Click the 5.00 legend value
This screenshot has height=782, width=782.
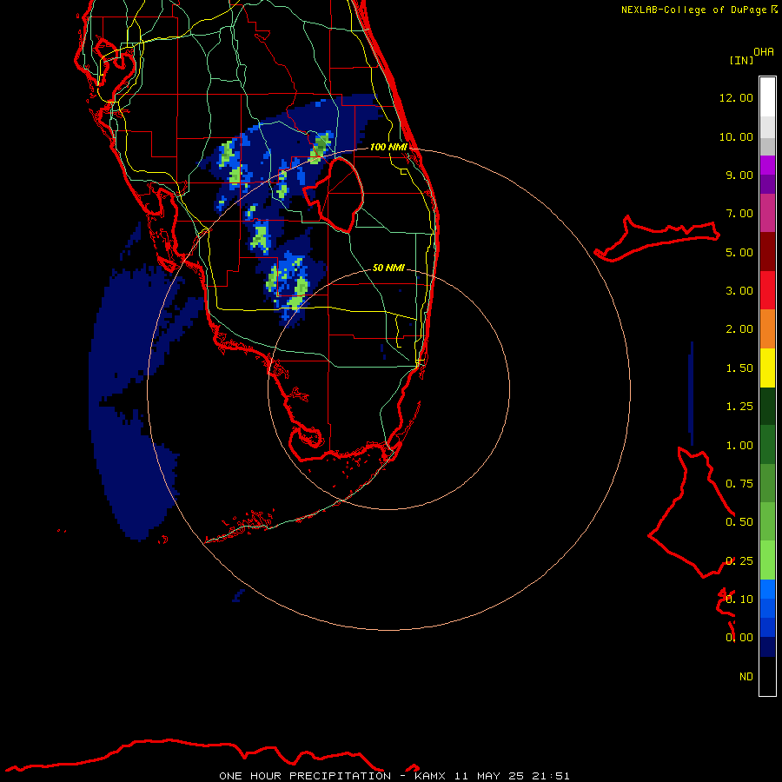tap(739, 252)
